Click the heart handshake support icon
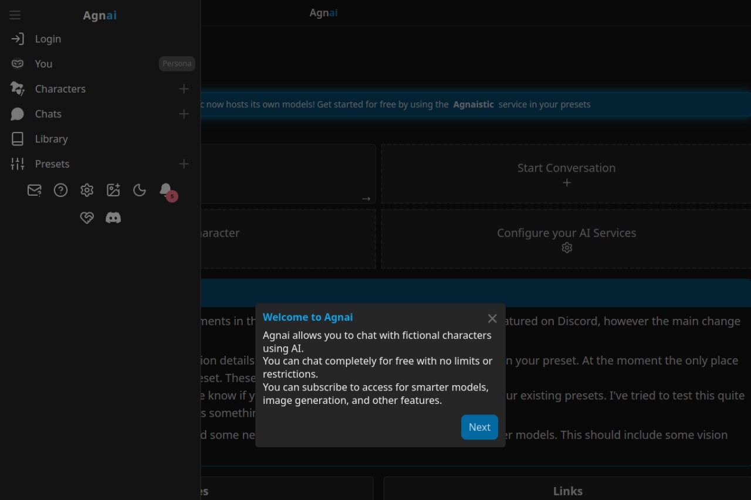Screen dimensions: 751x500 (87, 218)
